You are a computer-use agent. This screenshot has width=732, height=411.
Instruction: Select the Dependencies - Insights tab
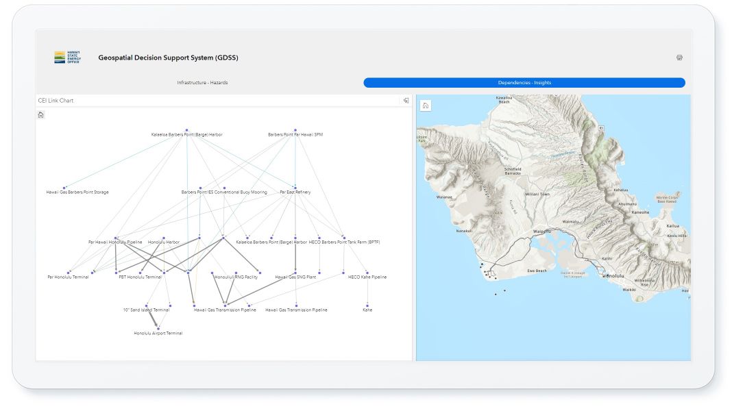coord(524,82)
